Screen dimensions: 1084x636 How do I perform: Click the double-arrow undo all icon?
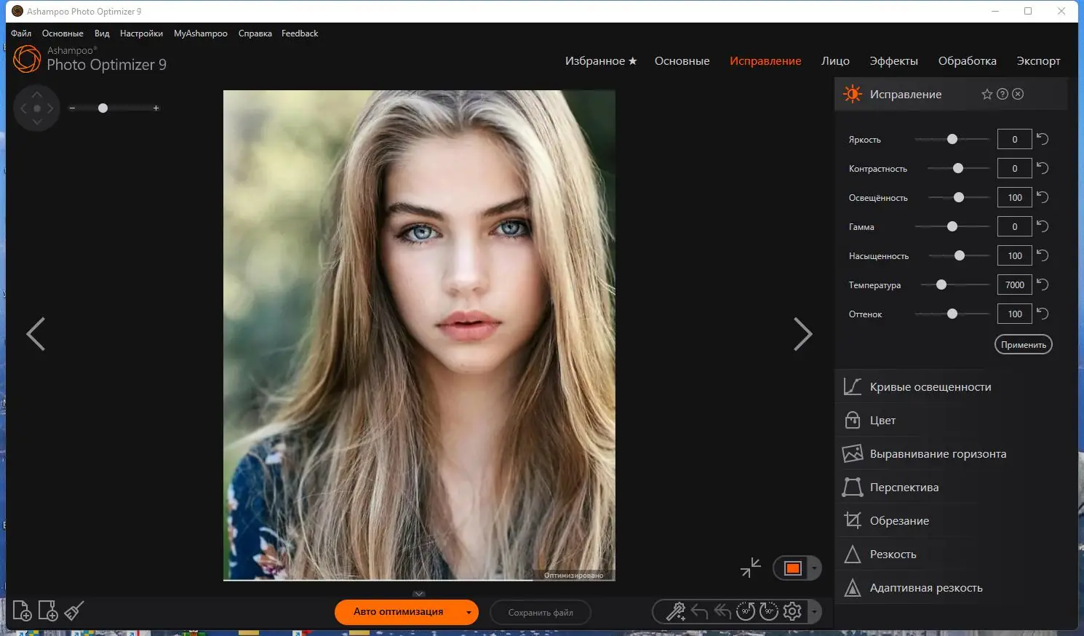pos(722,612)
